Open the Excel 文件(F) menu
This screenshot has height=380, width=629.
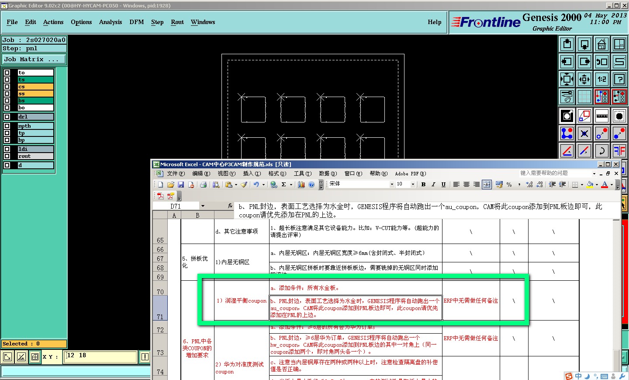tap(176, 174)
